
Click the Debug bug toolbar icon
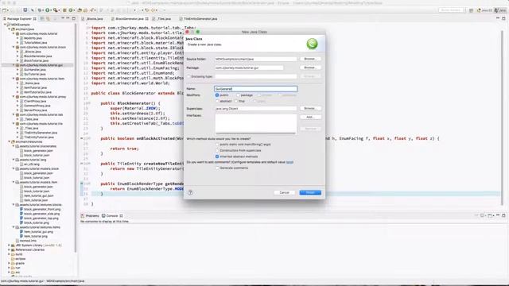pyautogui.click(x=40, y=10)
